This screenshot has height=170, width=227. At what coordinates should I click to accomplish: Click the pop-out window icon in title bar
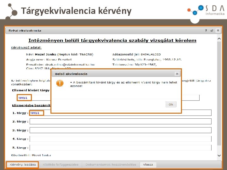(x=212, y=31)
